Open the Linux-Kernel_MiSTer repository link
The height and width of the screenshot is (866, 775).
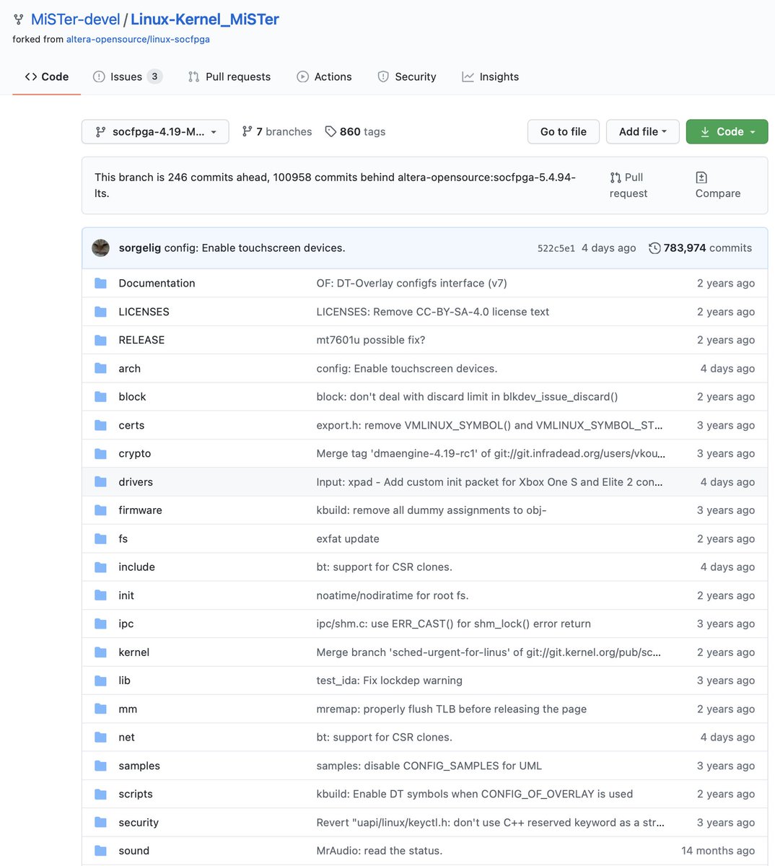point(205,19)
